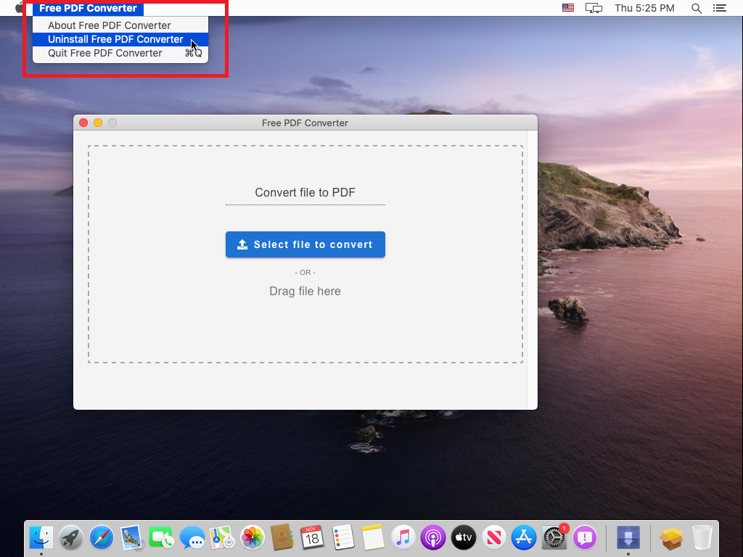
Task: Open Feedback Assistant purple icon
Action: pyautogui.click(x=585, y=538)
